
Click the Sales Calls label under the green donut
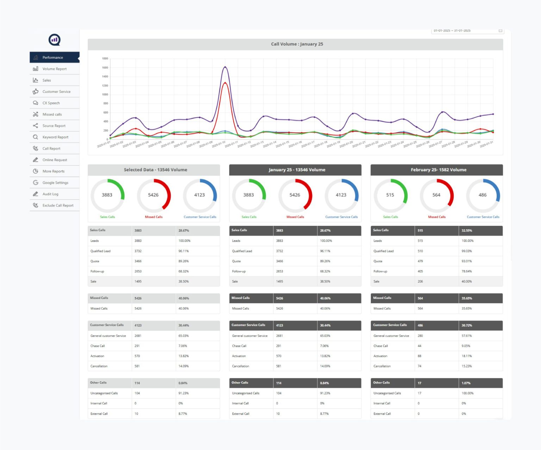click(107, 217)
